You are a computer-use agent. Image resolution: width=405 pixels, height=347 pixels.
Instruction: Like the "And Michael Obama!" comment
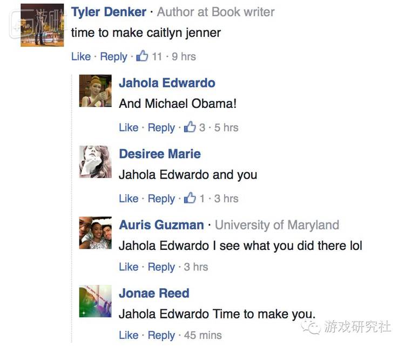click(x=129, y=128)
